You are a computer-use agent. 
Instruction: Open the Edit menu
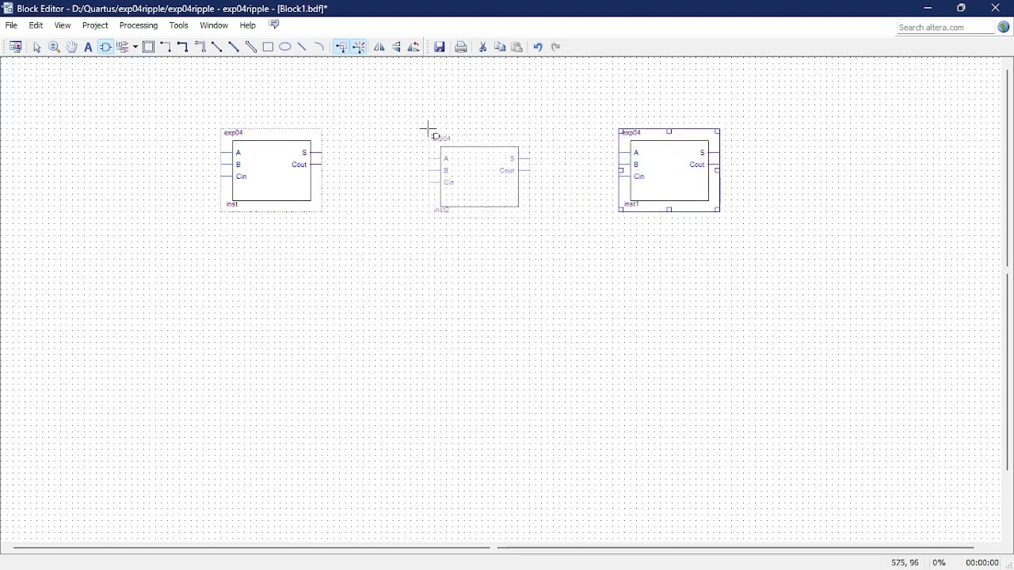point(36,25)
